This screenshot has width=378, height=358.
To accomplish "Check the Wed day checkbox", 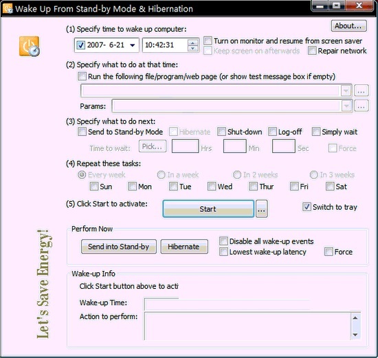I will (212, 187).
